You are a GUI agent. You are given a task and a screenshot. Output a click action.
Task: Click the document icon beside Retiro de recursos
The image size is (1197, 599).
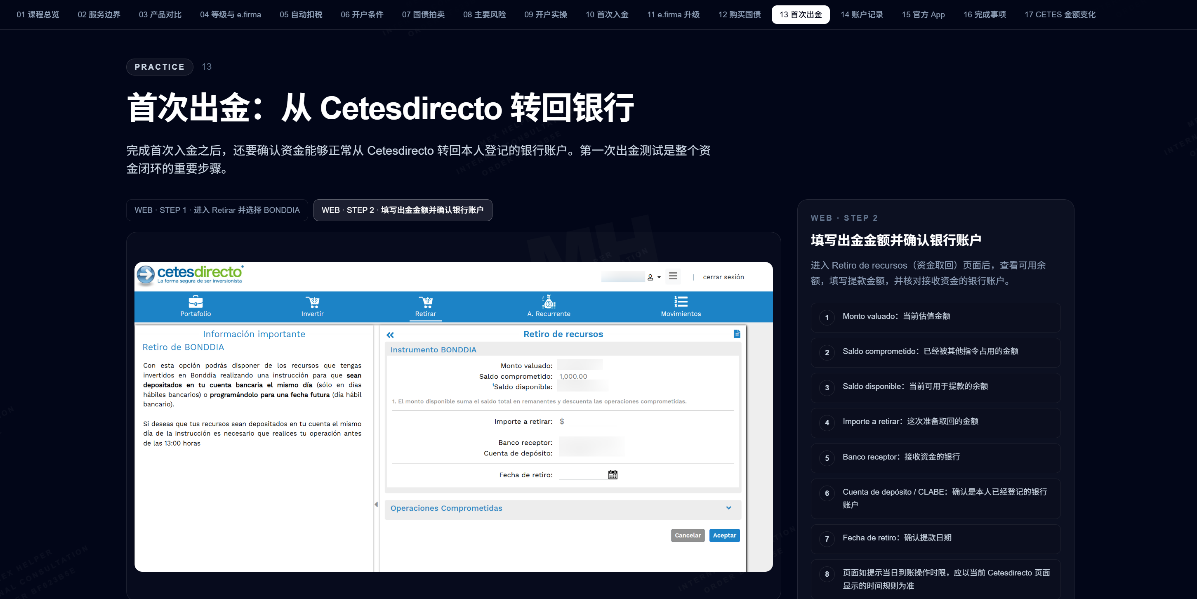pyautogui.click(x=737, y=334)
